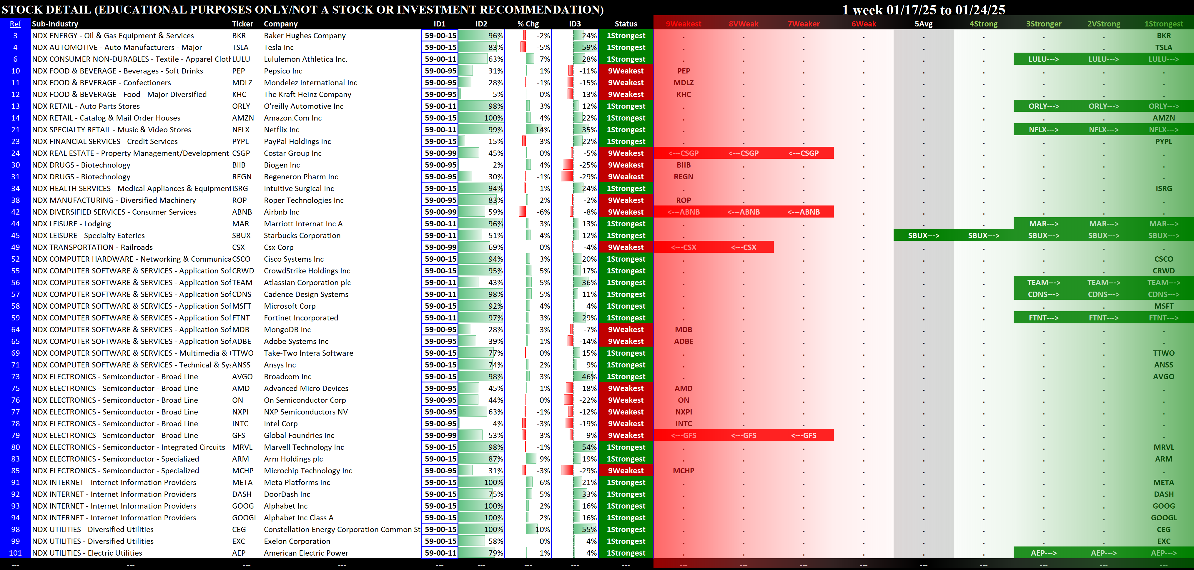
Task: Select the 5Avg column header
Action: [x=923, y=24]
